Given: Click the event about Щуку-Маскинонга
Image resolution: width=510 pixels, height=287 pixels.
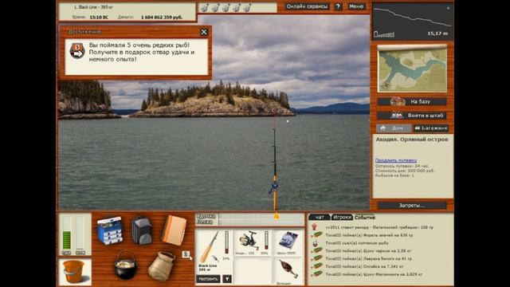Looking at the screenshot, I should click(374, 274).
